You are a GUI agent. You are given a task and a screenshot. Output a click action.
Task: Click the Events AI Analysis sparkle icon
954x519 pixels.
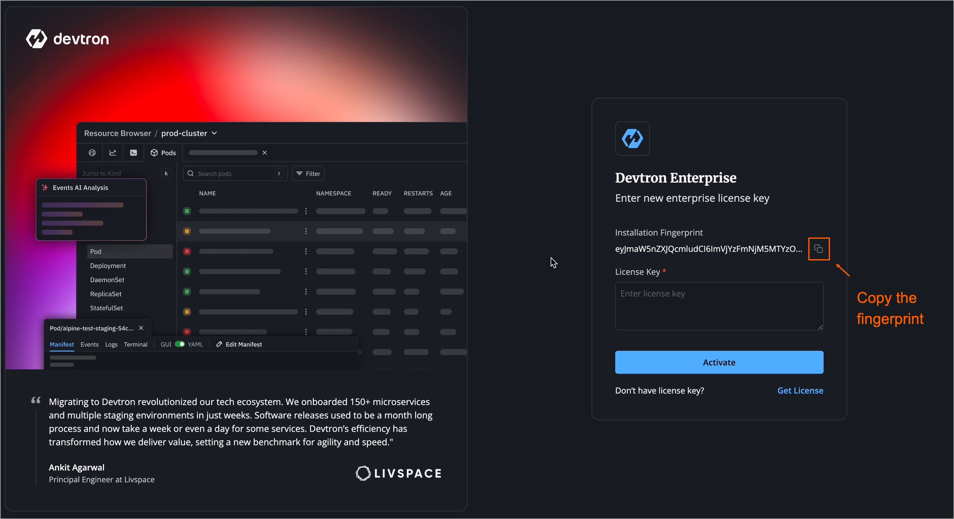coord(45,188)
